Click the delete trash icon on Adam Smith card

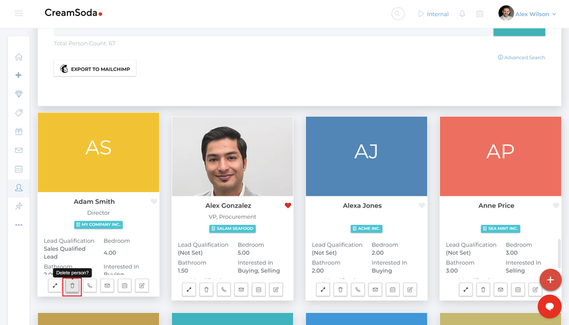coord(72,285)
